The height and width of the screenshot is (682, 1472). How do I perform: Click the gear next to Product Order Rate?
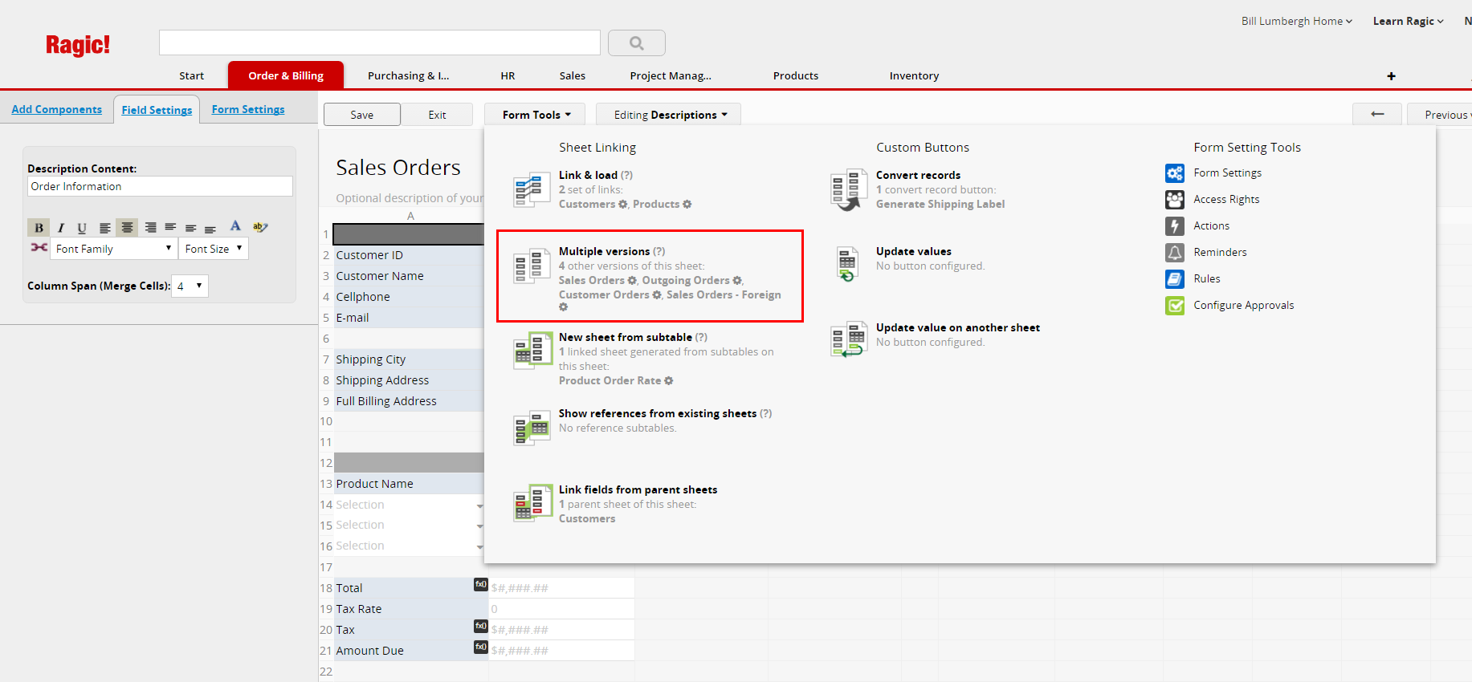(669, 381)
